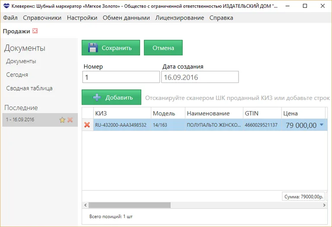The width and height of the screenshot is (332, 227).
Task: Click the star icon on recent document
Action: tap(62, 120)
